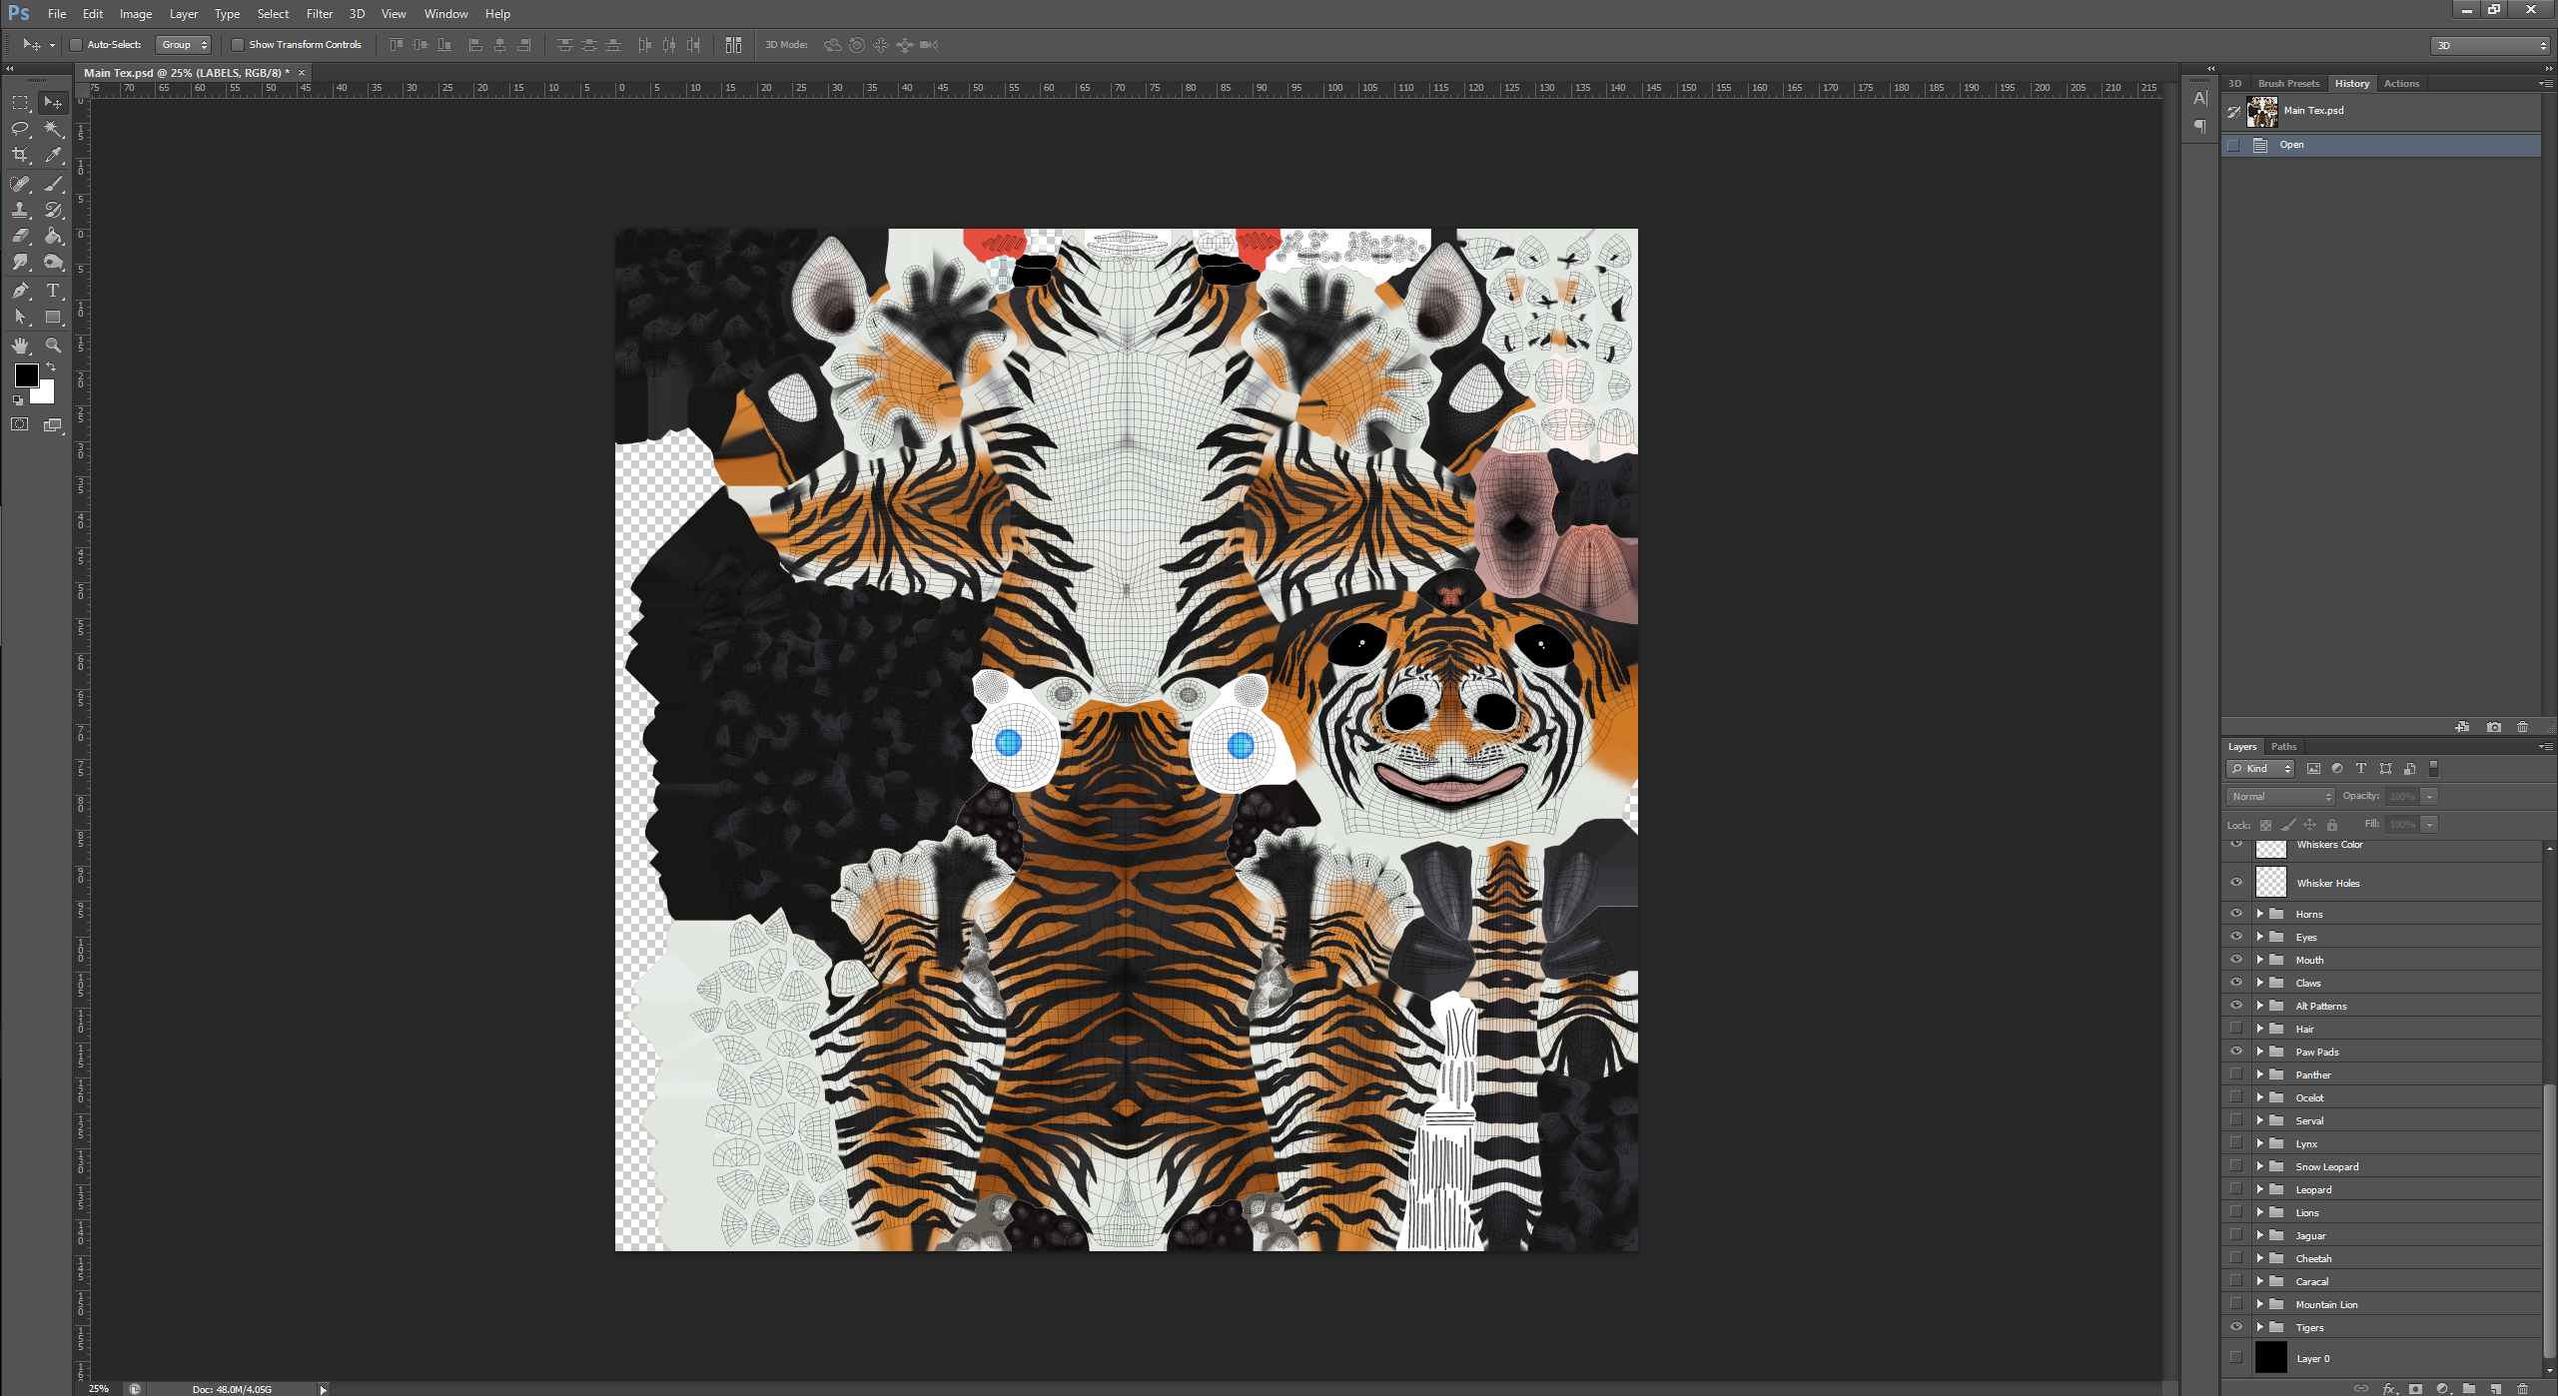Select the Open history state

point(2381,146)
